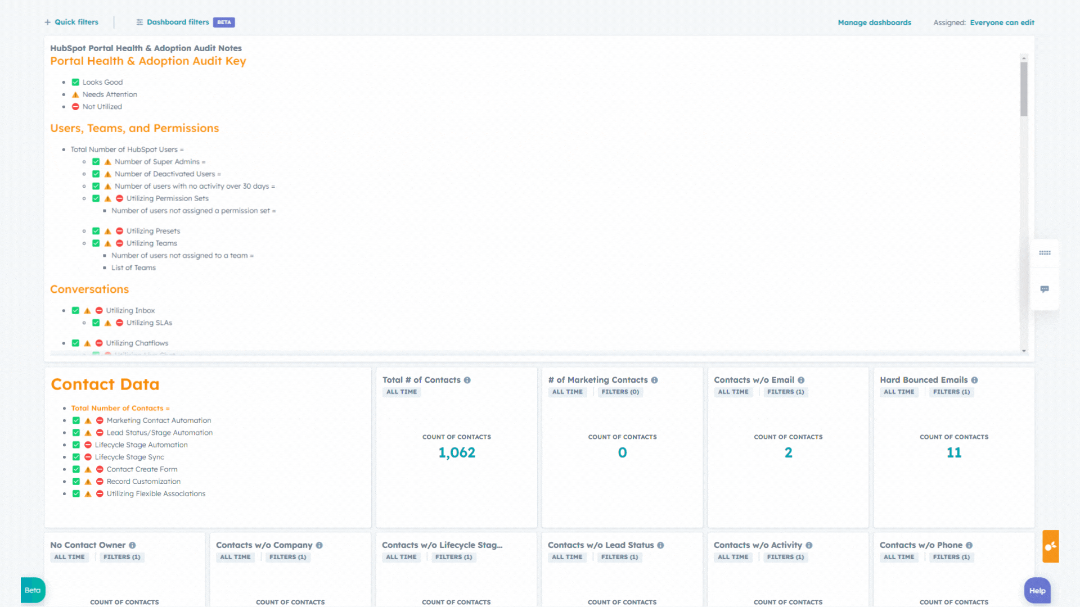Click info icon beside Total # of Contacts
1080x607 pixels.
pyautogui.click(x=467, y=380)
